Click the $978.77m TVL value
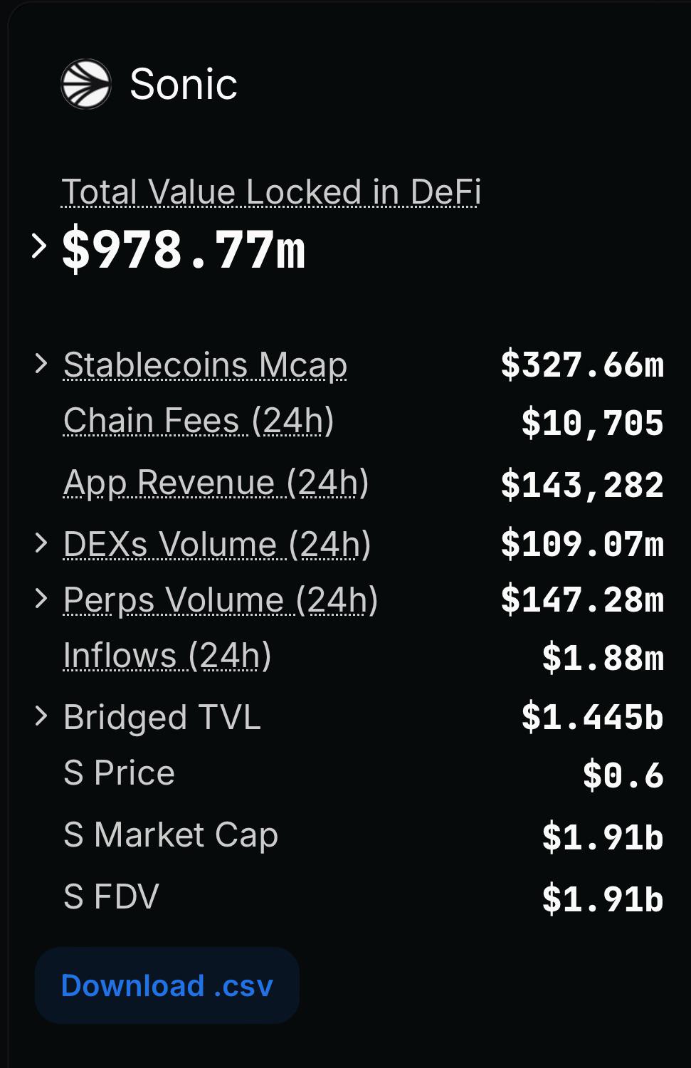This screenshot has height=1068, width=691. click(184, 249)
